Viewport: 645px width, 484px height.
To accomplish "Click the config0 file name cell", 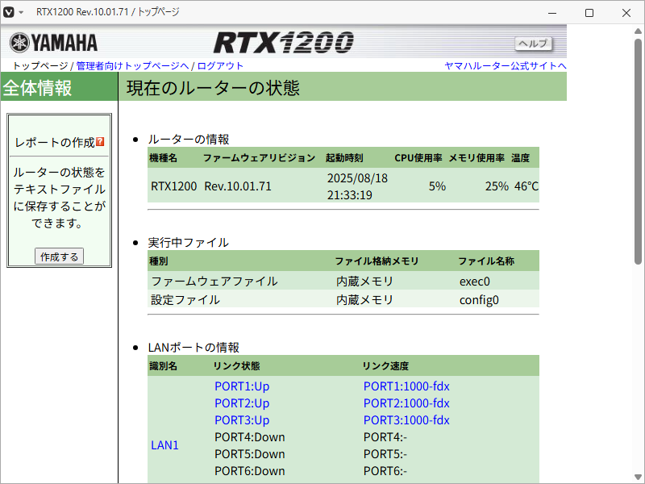I will (479, 299).
